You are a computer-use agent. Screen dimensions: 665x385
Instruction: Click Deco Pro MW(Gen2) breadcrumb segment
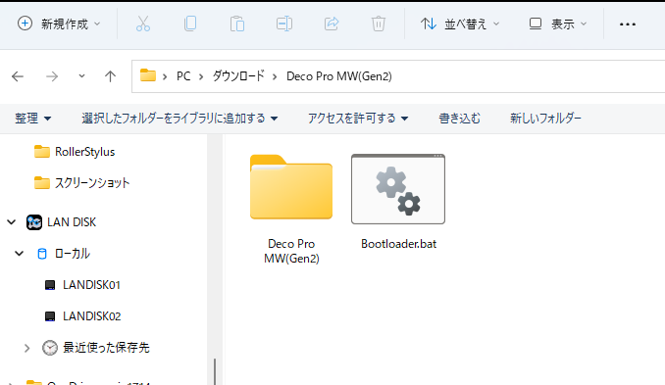(x=338, y=76)
